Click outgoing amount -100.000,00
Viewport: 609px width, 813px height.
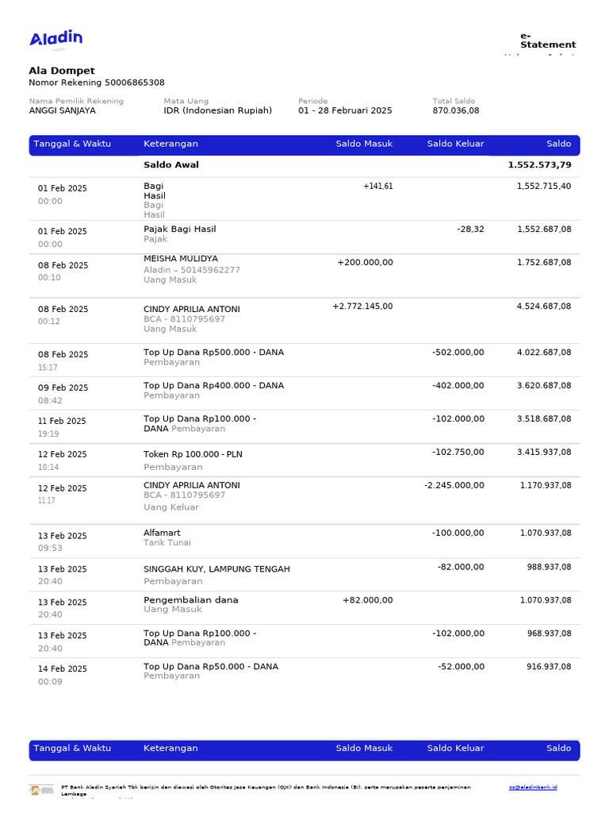click(458, 533)
